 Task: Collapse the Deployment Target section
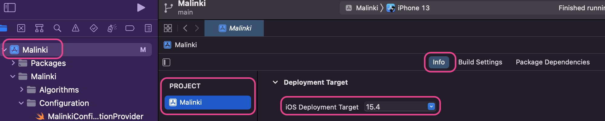click(x=275, y=82)
